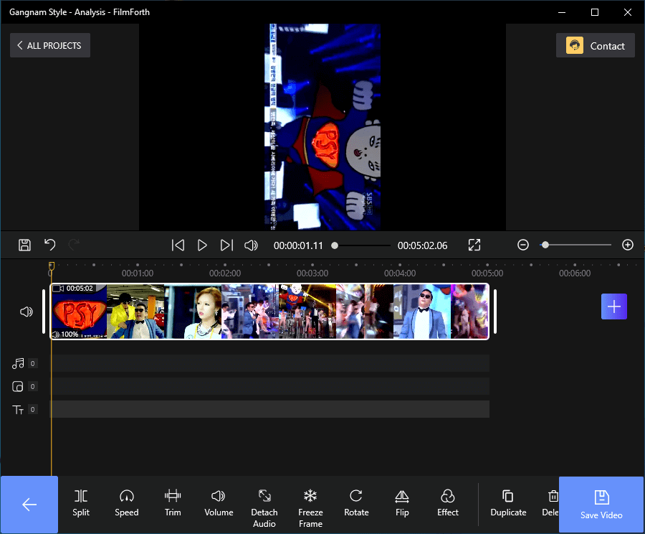Duplicate the selected clip
The image size is (645, 534).
click(x=508, y=503)
